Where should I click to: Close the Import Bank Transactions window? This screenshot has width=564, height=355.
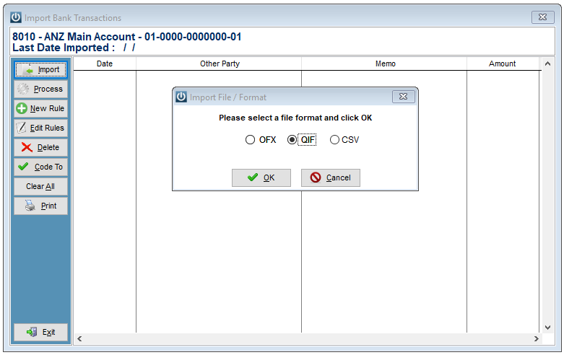point(543,17)
